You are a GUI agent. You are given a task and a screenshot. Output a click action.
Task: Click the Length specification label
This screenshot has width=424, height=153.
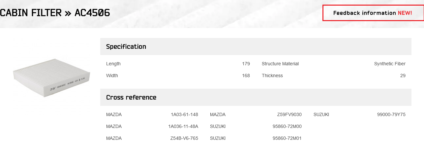[x=113, y=64]
